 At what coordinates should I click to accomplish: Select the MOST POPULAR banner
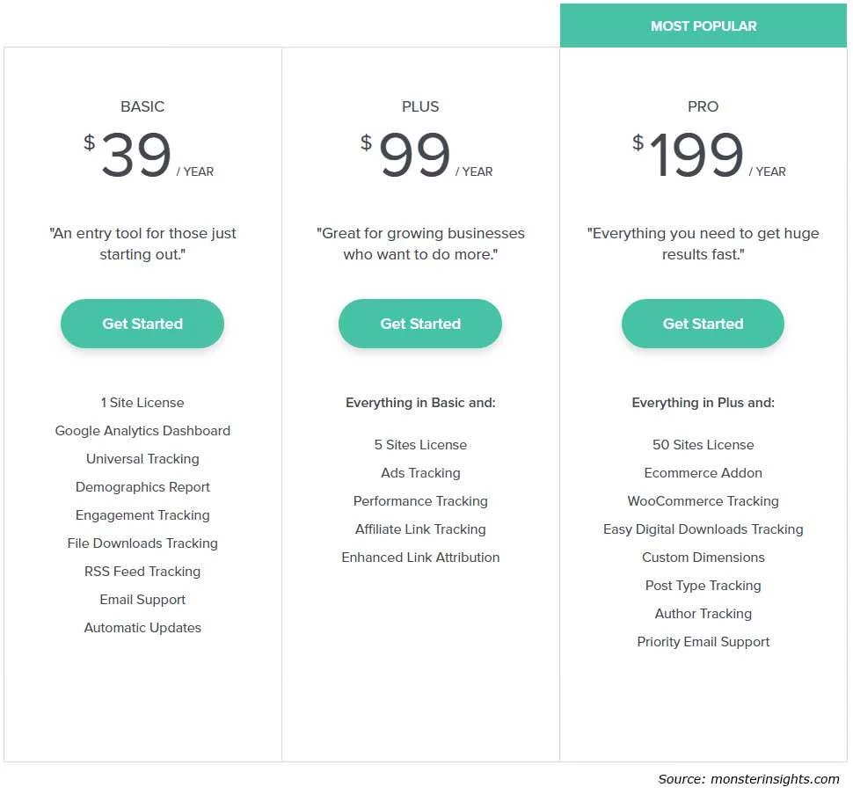[x=704, y=26]
